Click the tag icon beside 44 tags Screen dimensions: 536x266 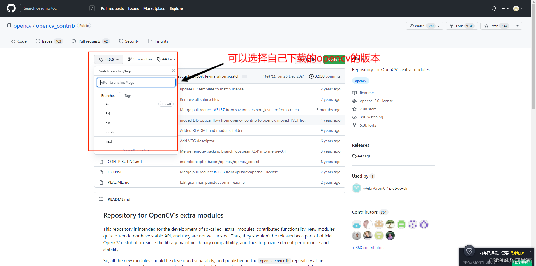[159, 59]
